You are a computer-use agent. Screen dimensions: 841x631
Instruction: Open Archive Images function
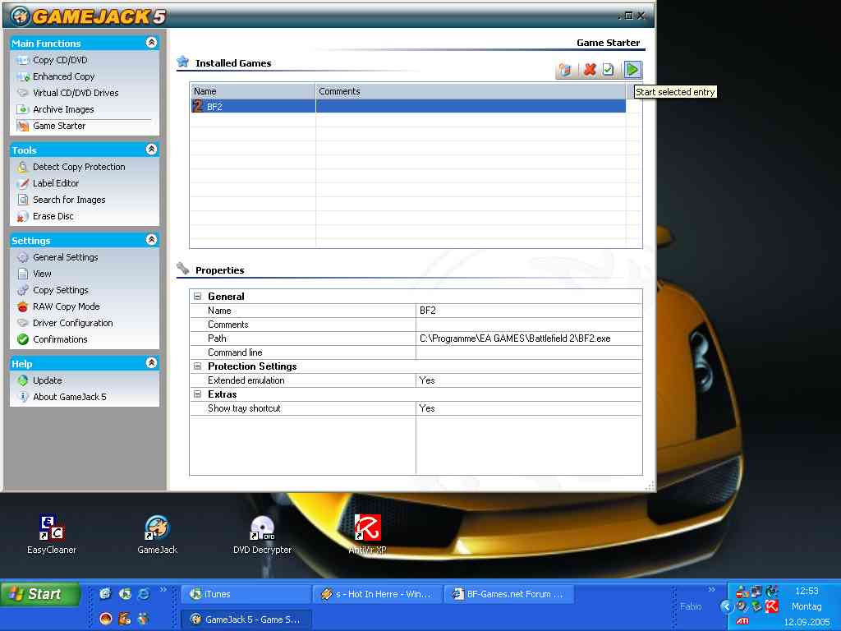point(63,109)
